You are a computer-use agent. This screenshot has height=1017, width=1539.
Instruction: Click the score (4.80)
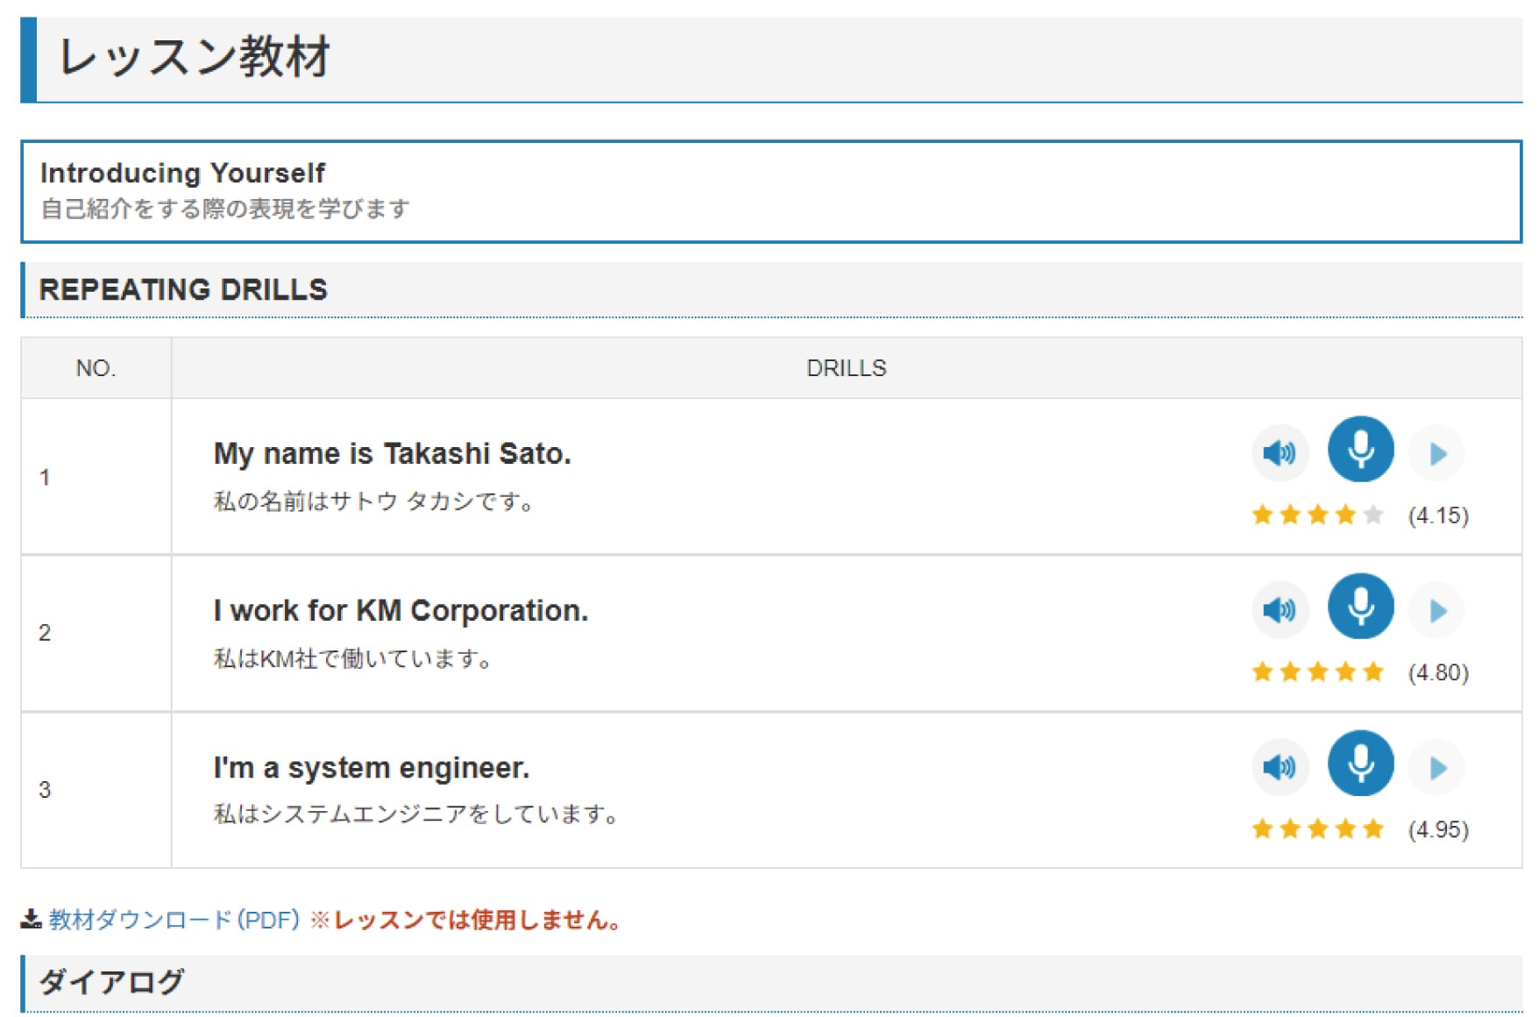pyautogui.click(x=1438, y=672)
